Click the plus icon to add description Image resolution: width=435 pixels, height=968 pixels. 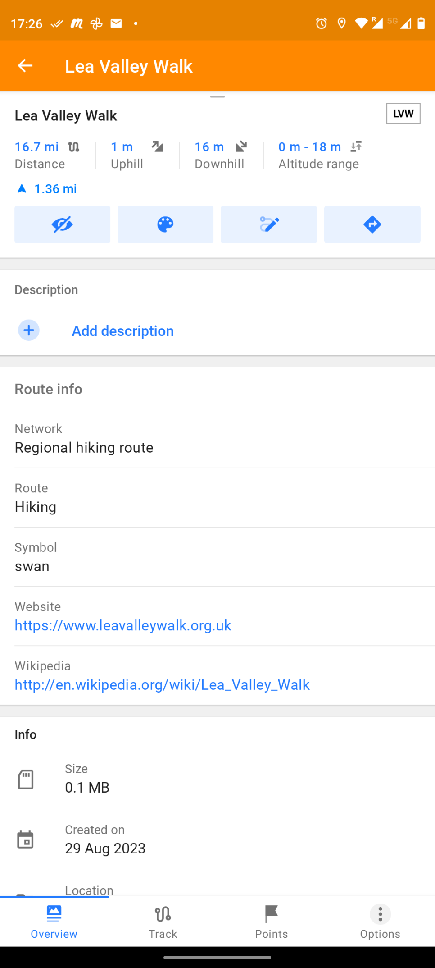pos(29,330)
